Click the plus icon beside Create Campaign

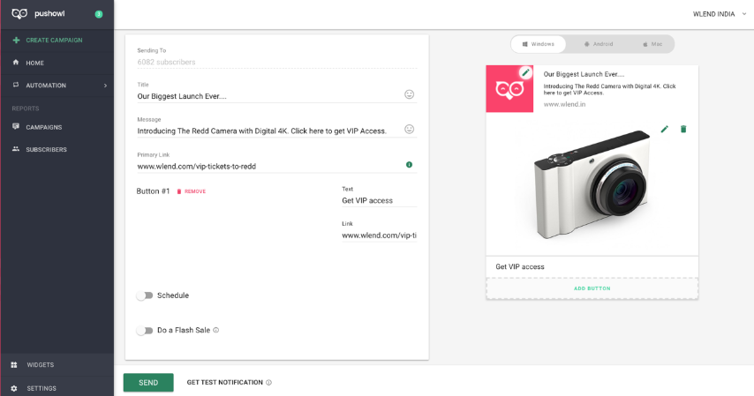tap(17, 40)
